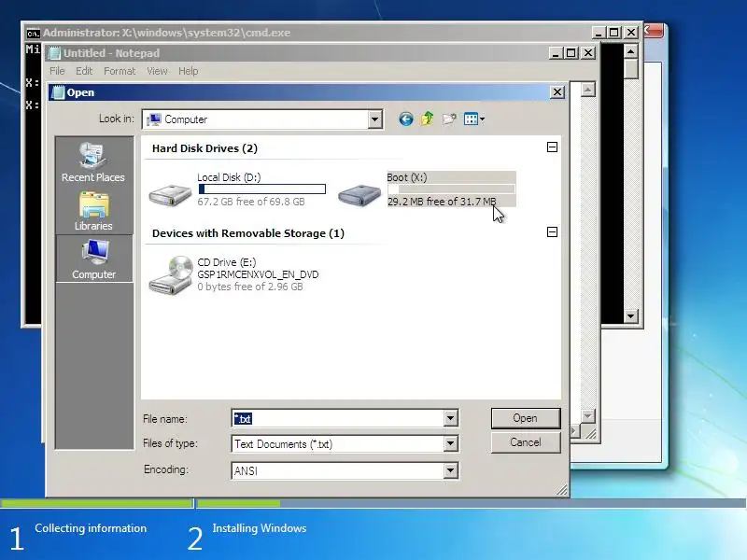The image size is (747, 560).
Task: Collapse the Hard Disk Drives group
Action: click(x=552, y=147)
